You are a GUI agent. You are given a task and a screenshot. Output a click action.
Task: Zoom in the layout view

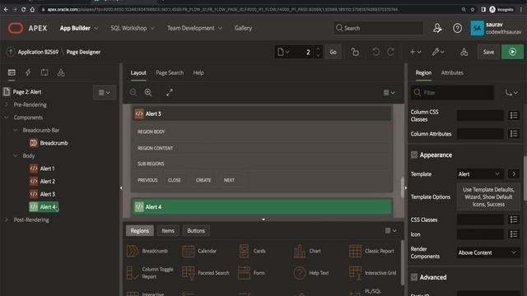pyautogui.click(x=148, y=92)
